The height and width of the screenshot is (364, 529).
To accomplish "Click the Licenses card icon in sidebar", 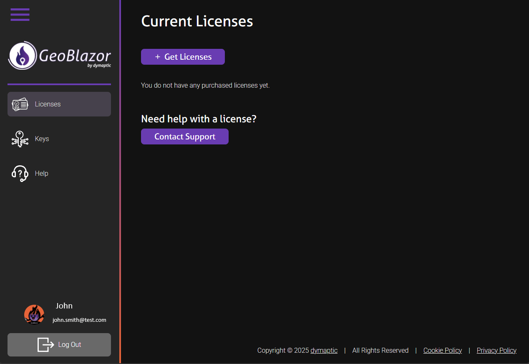I will click(x=20, y=104).
